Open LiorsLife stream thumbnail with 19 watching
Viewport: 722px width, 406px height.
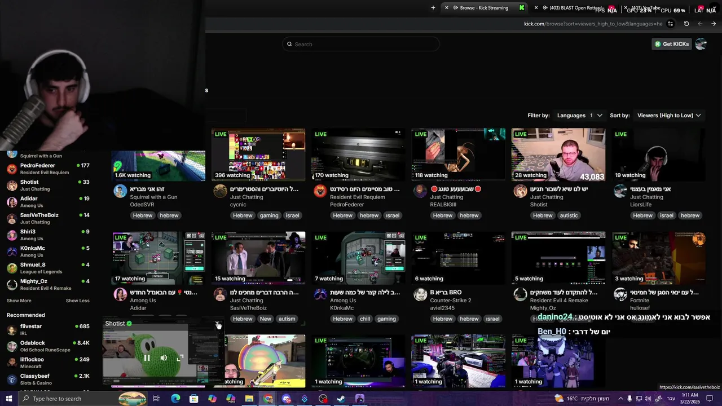click(658, 155)
